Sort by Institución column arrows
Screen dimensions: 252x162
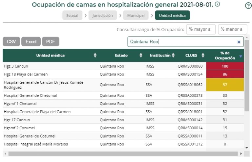tap(173, 56)
